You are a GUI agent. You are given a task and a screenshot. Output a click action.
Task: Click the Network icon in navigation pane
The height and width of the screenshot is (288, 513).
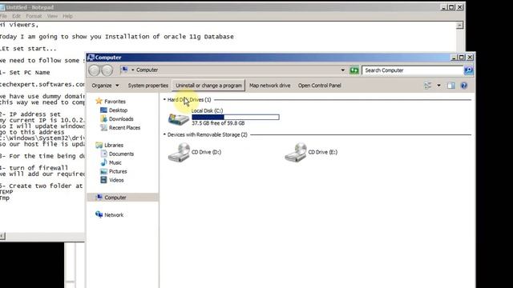click(x=99, y=214)
